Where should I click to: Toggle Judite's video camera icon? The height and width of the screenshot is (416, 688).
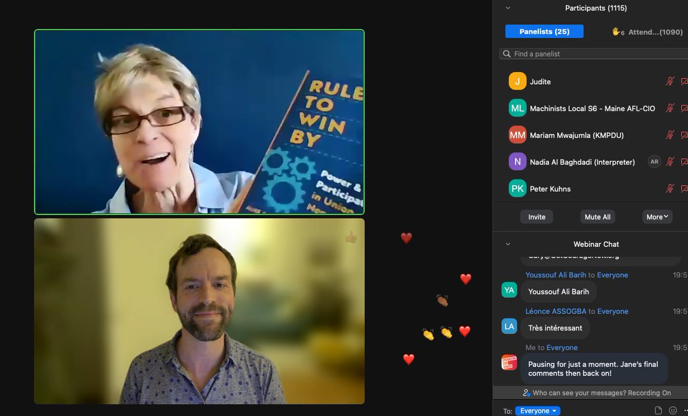click(x=685, y=81)
